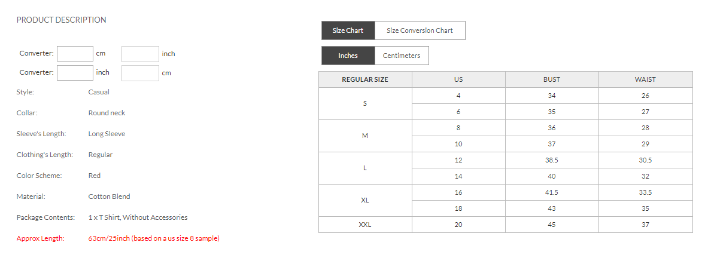Click the WAIST column header
Viewport: 705px width, 261px height.
[645, 79]
